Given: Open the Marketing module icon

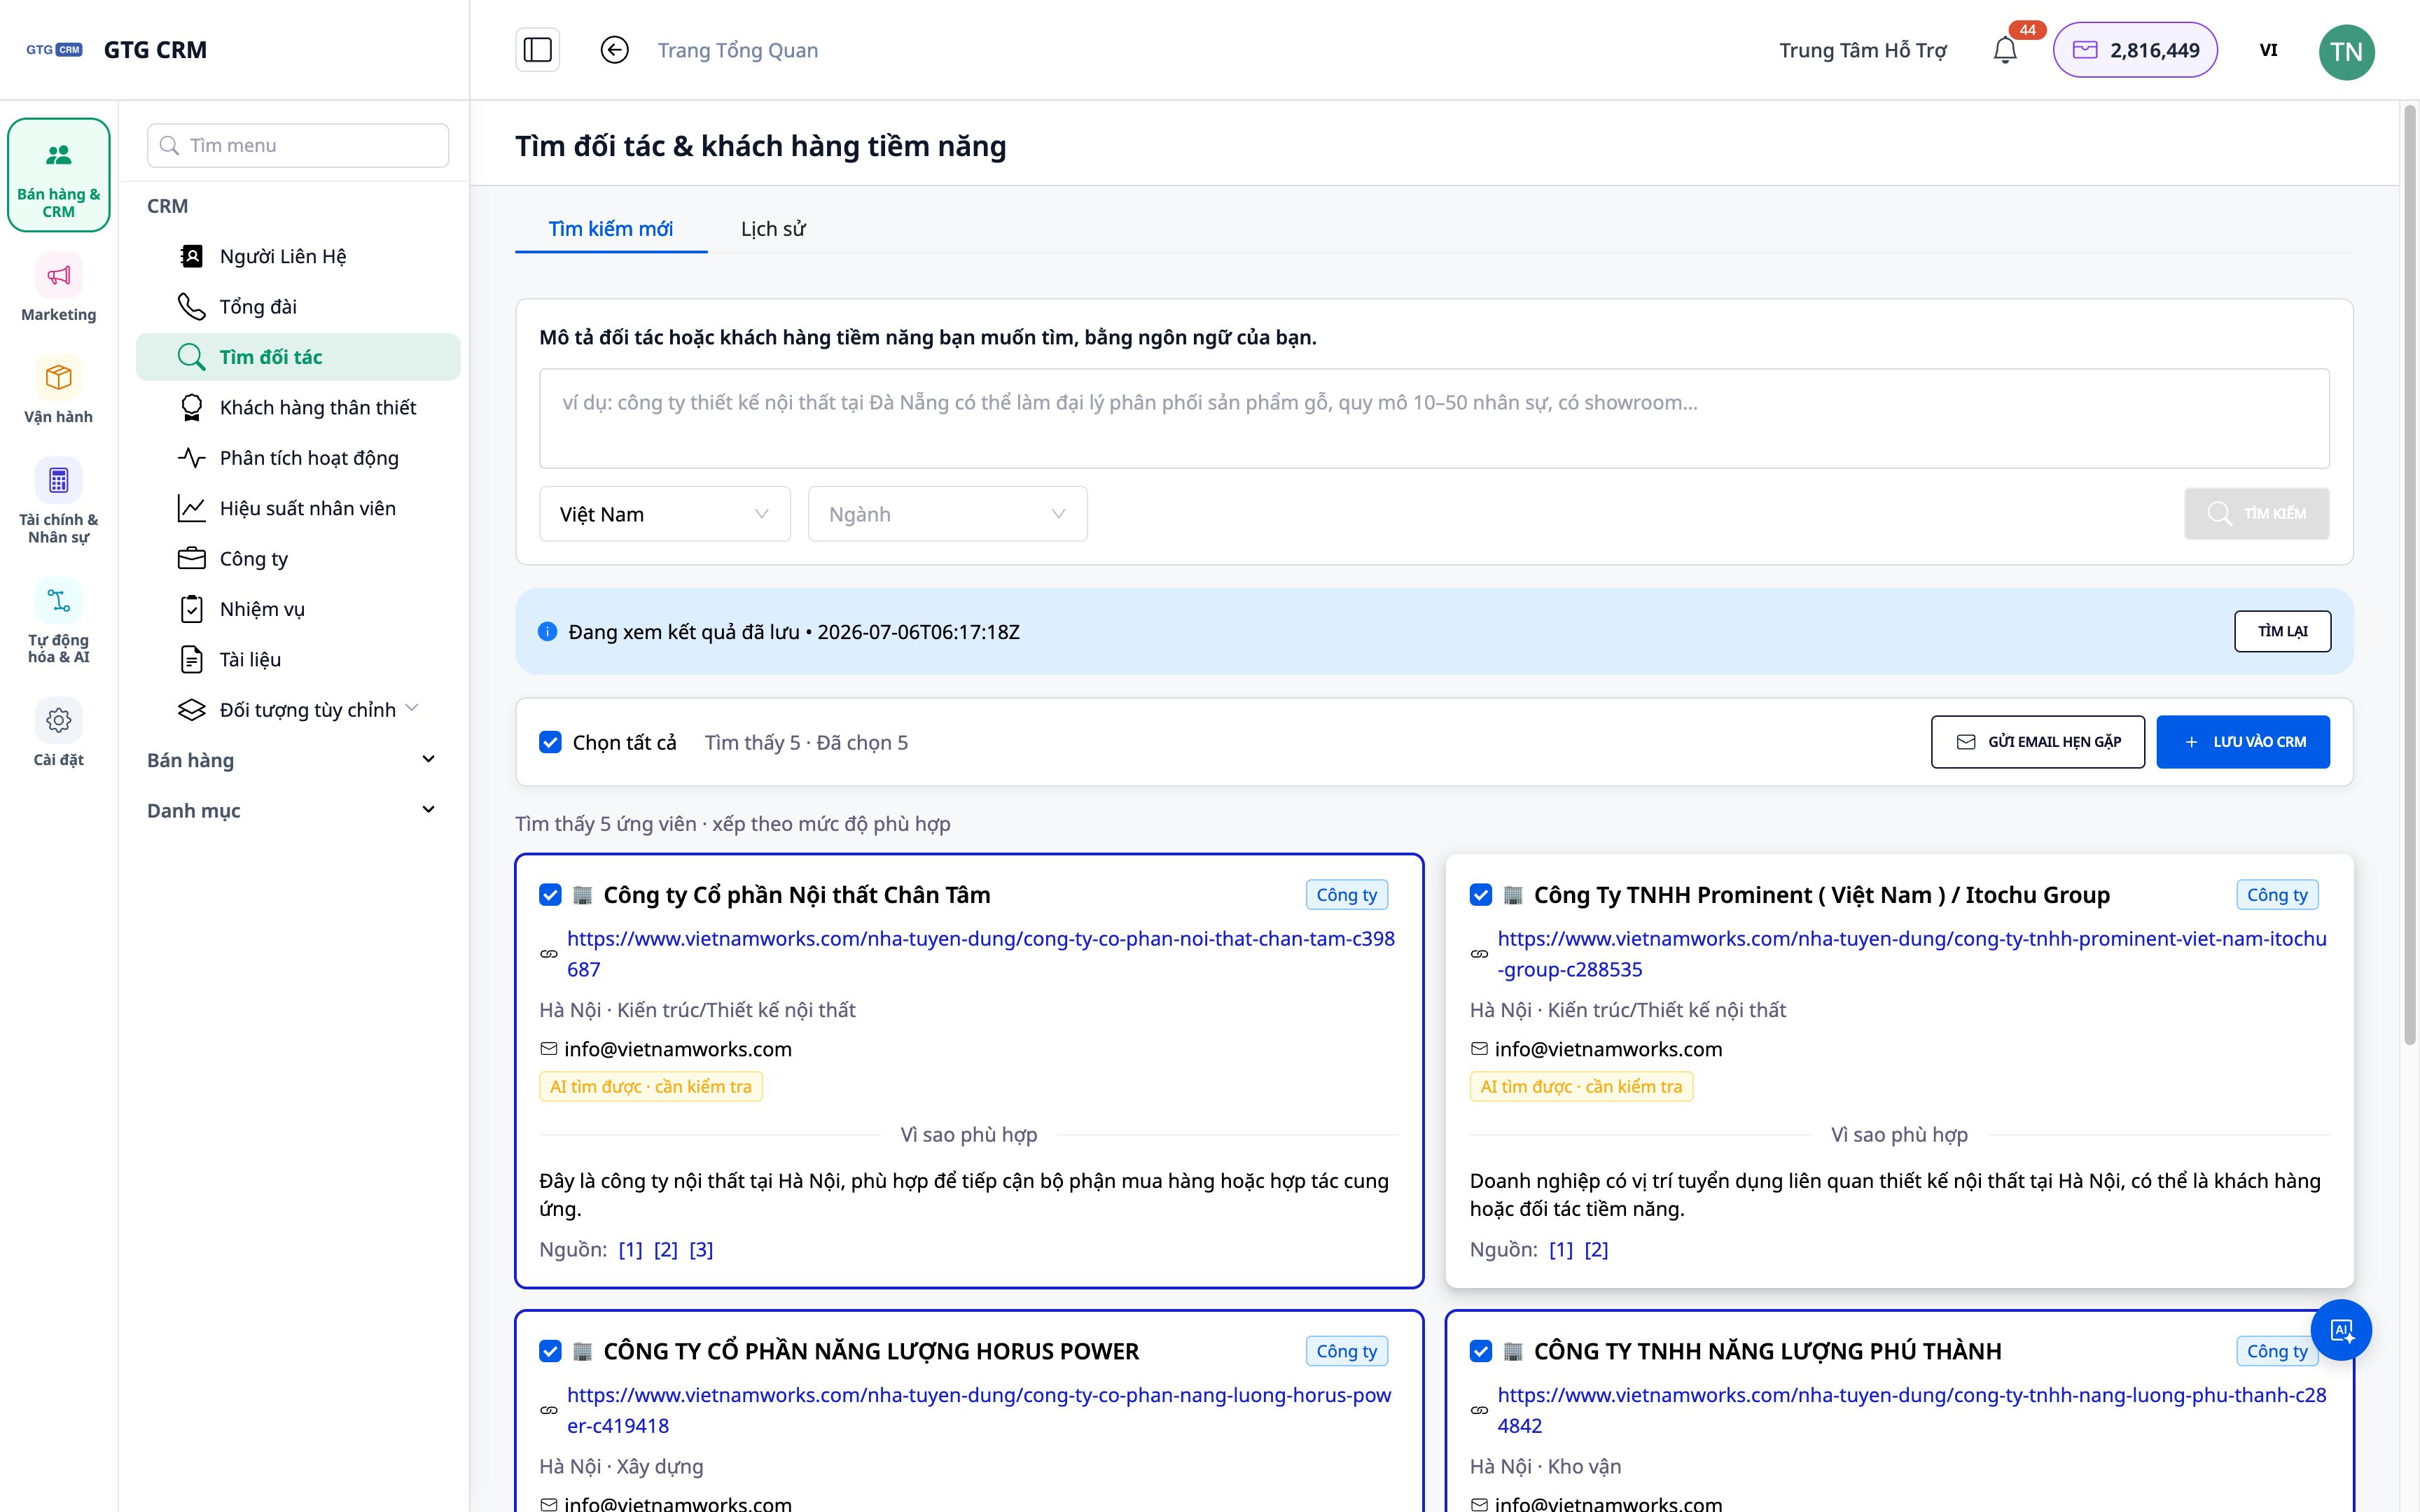Looking at the screenshot, I should (x=59, y=275).
